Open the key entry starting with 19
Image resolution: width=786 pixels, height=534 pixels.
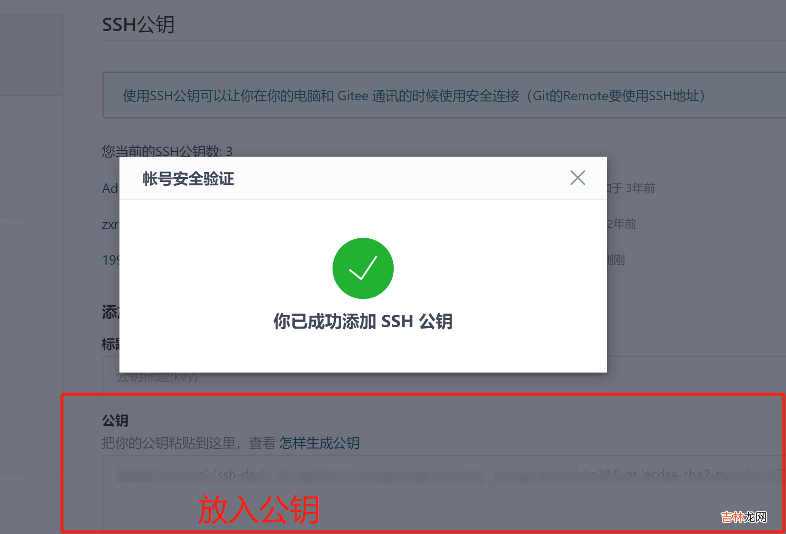110,260
